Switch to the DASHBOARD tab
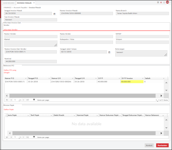Image resolution: width=172 pixels, height=150 pixels. tap(9, 3)
